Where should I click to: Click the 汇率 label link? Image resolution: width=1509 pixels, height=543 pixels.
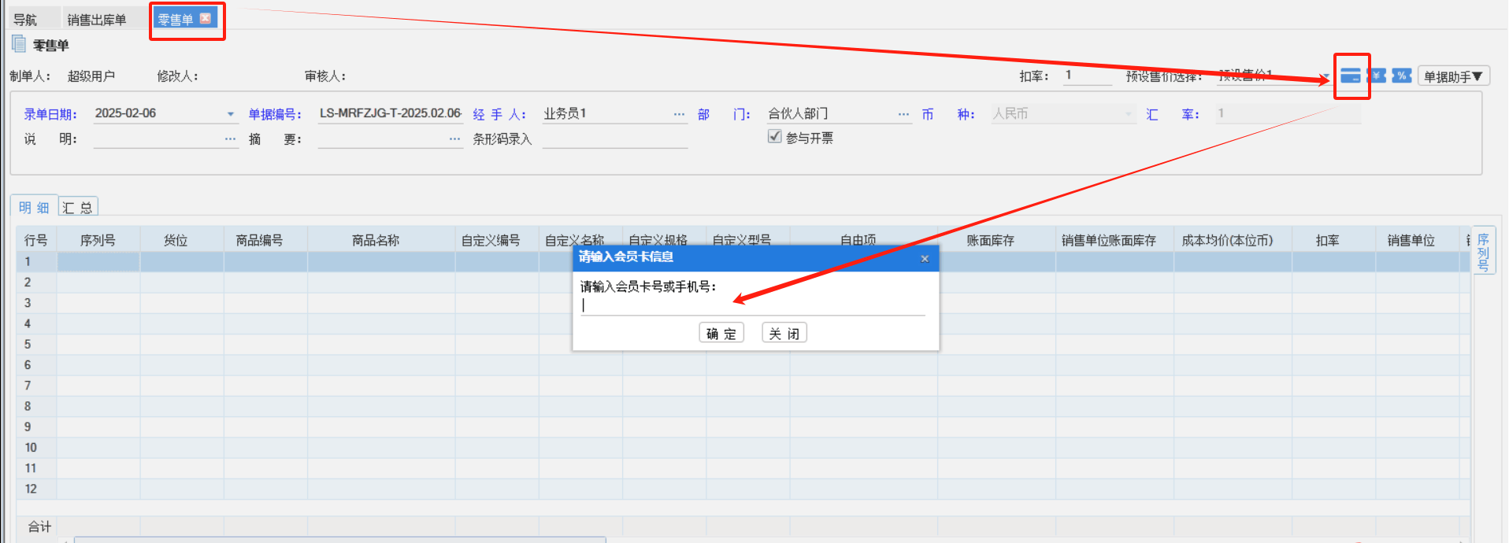point(1173,114)
